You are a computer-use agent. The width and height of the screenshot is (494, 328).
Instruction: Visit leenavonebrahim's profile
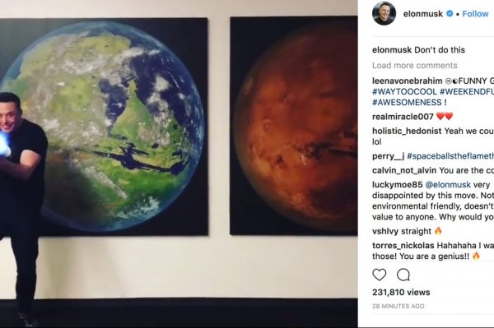point(407,81)
